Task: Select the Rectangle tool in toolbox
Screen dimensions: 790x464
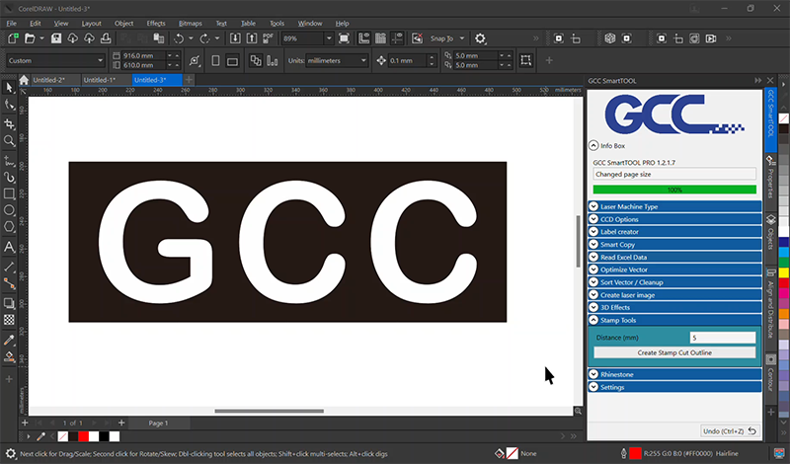Action: 9,193
